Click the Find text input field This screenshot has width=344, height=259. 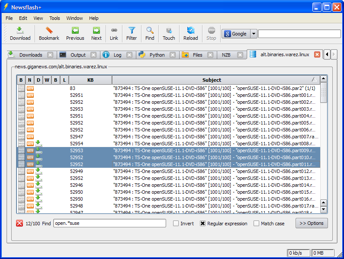109,223
